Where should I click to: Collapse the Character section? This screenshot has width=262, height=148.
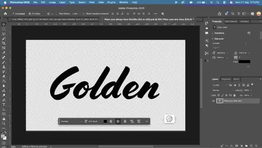(213, 39)
